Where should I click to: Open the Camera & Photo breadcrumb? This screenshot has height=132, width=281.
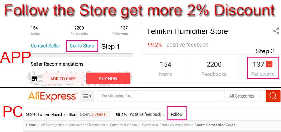click(123, 125)
